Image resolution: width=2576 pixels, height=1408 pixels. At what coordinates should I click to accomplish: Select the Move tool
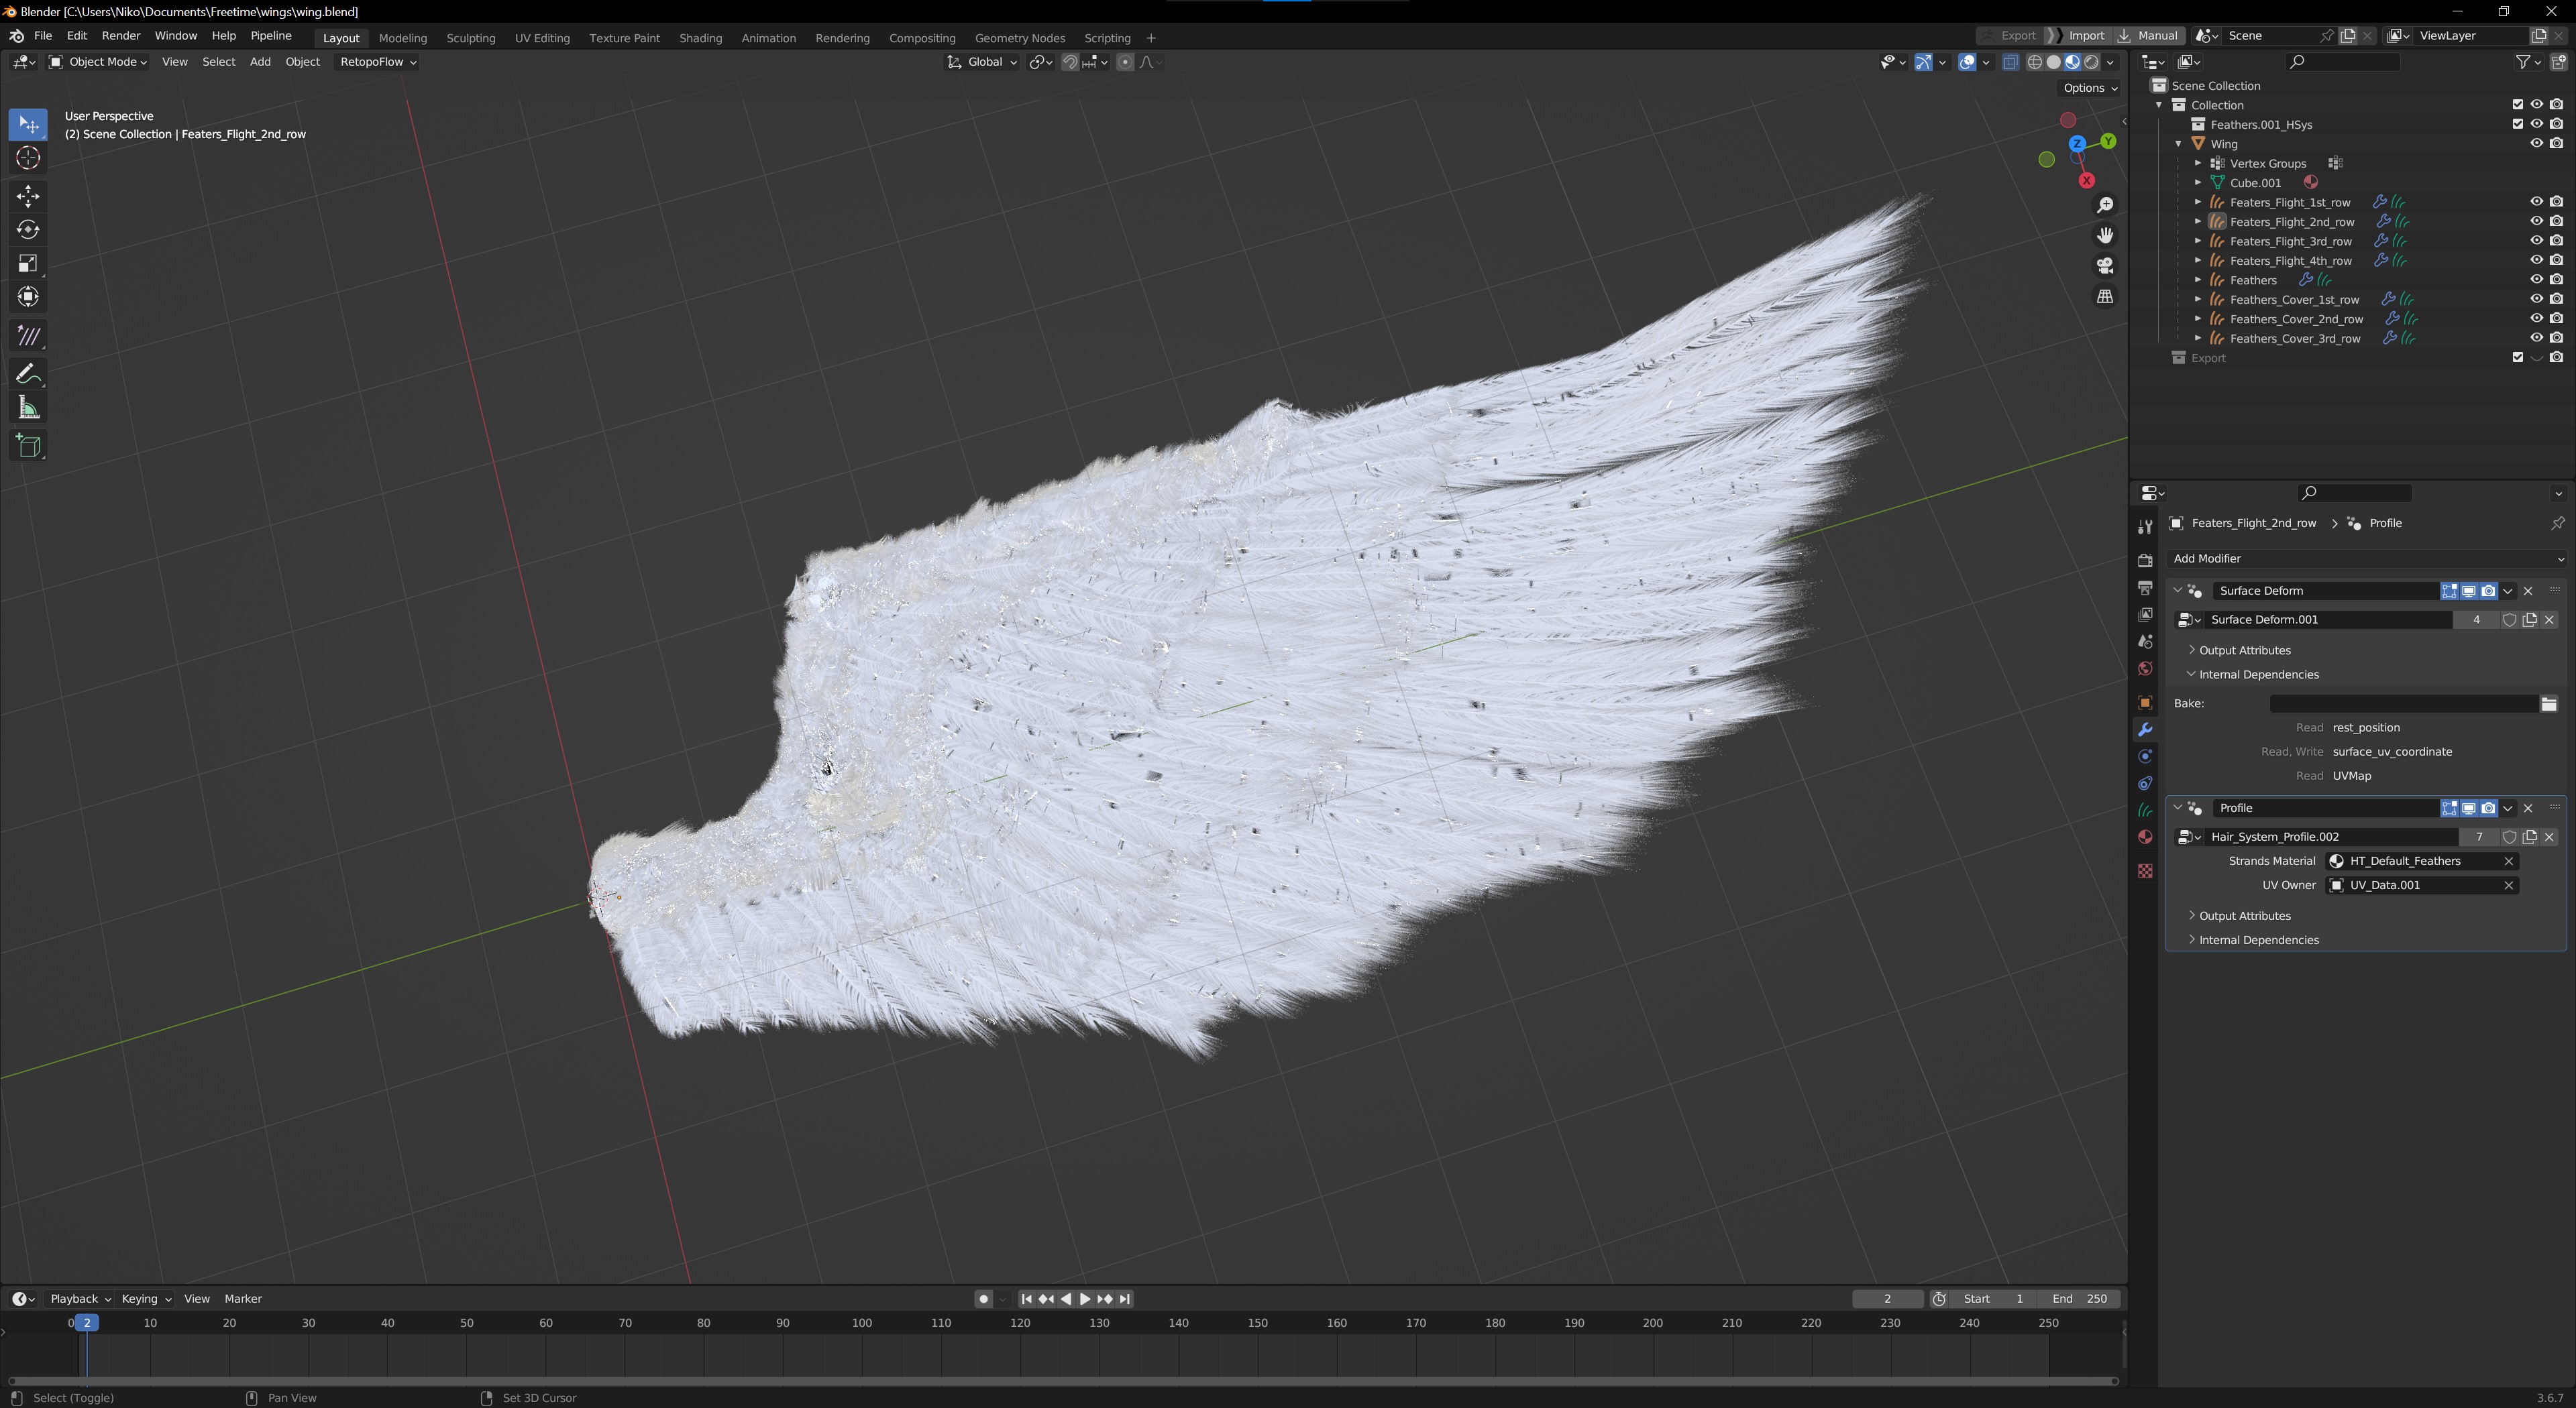[28, 196]
